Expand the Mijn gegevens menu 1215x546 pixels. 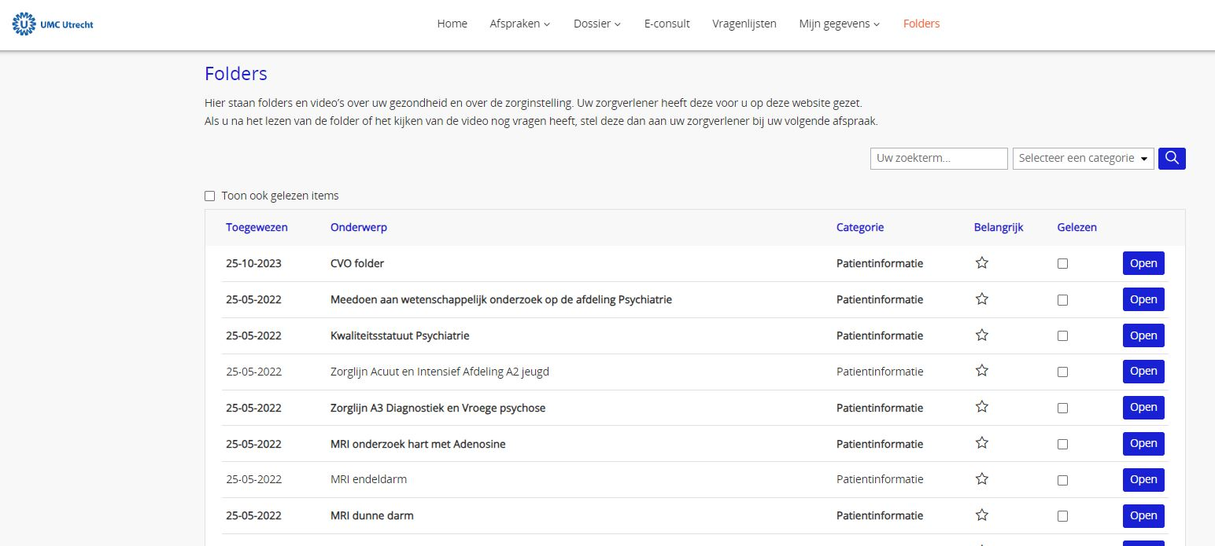click(x=839, y=24)
